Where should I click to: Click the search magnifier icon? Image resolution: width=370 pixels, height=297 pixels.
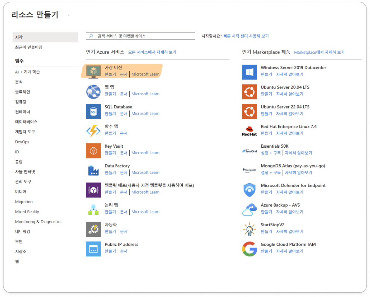[91, 36]
